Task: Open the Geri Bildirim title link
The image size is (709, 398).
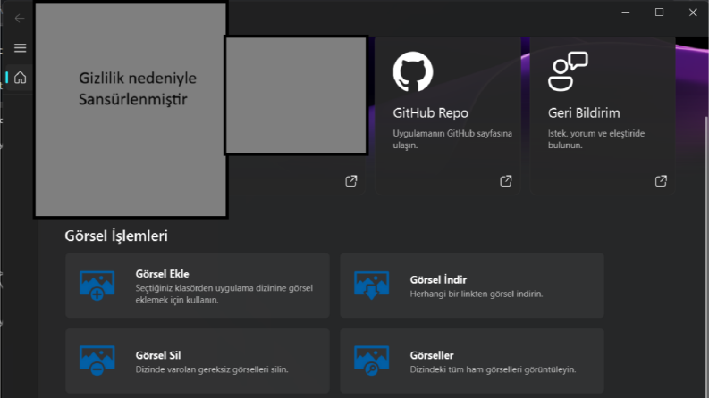Action: pyautogui.click(x=584, y=112)
